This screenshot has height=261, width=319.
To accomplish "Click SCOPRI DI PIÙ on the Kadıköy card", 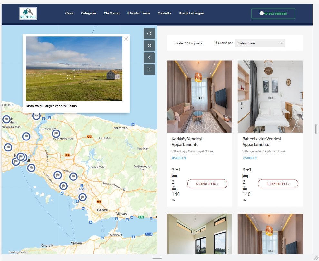I will click(207, 184).
